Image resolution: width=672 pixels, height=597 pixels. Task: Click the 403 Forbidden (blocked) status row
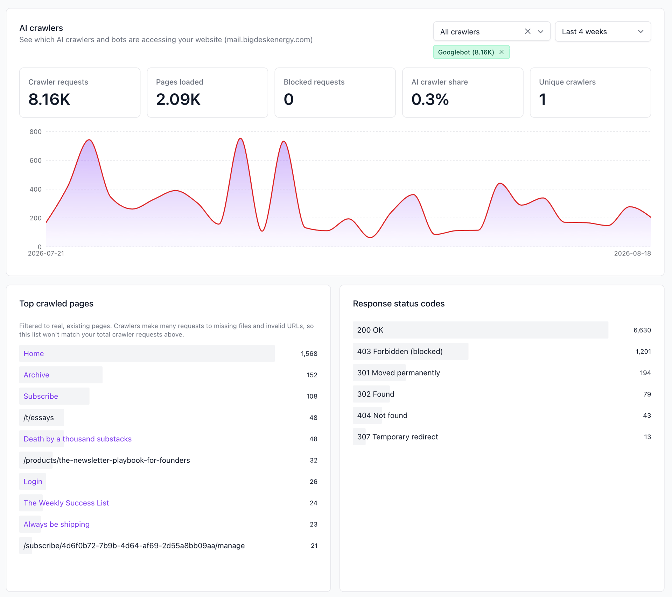pyautogui.click(x=502, y=351)
